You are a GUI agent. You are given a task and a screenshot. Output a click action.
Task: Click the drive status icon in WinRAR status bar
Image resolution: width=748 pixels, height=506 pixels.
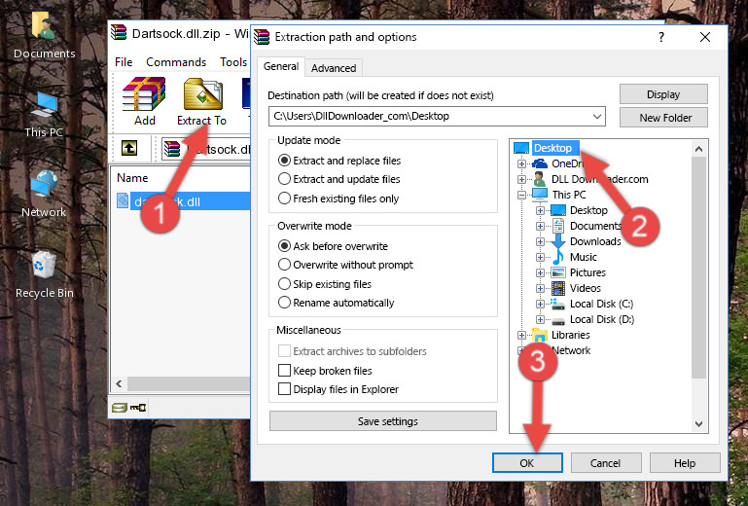(x=119, y=407)
